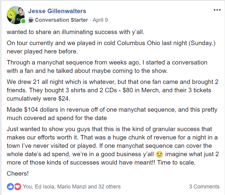Viewport: 225px width, 195px height.
Task: Open the Jesse Gillenwalters name link
Action: [57, 11]
